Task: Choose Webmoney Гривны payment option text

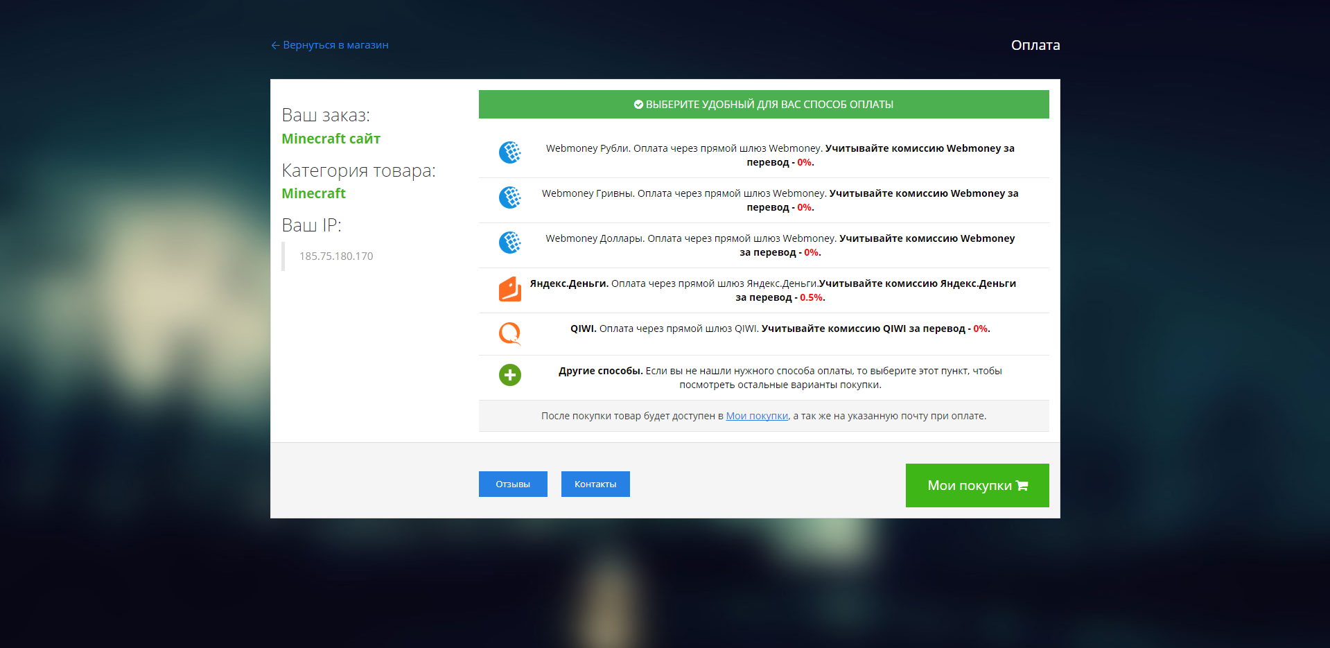Action: pos(780,200)
